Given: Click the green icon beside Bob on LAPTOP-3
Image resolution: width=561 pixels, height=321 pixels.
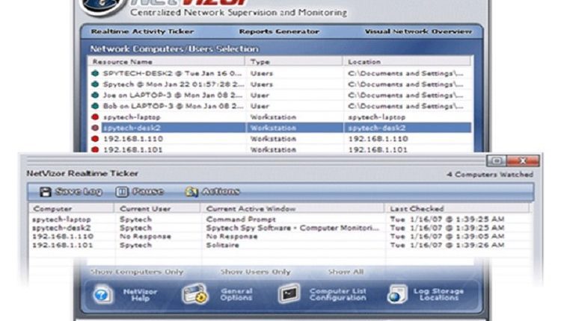Looking at the screenshot, I should (95, 106).
